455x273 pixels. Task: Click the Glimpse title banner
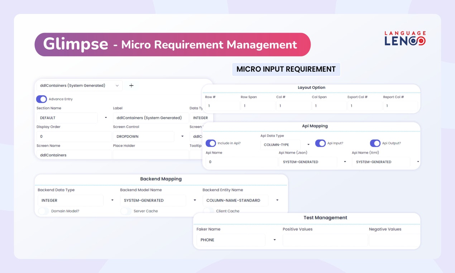pos(172,44)
